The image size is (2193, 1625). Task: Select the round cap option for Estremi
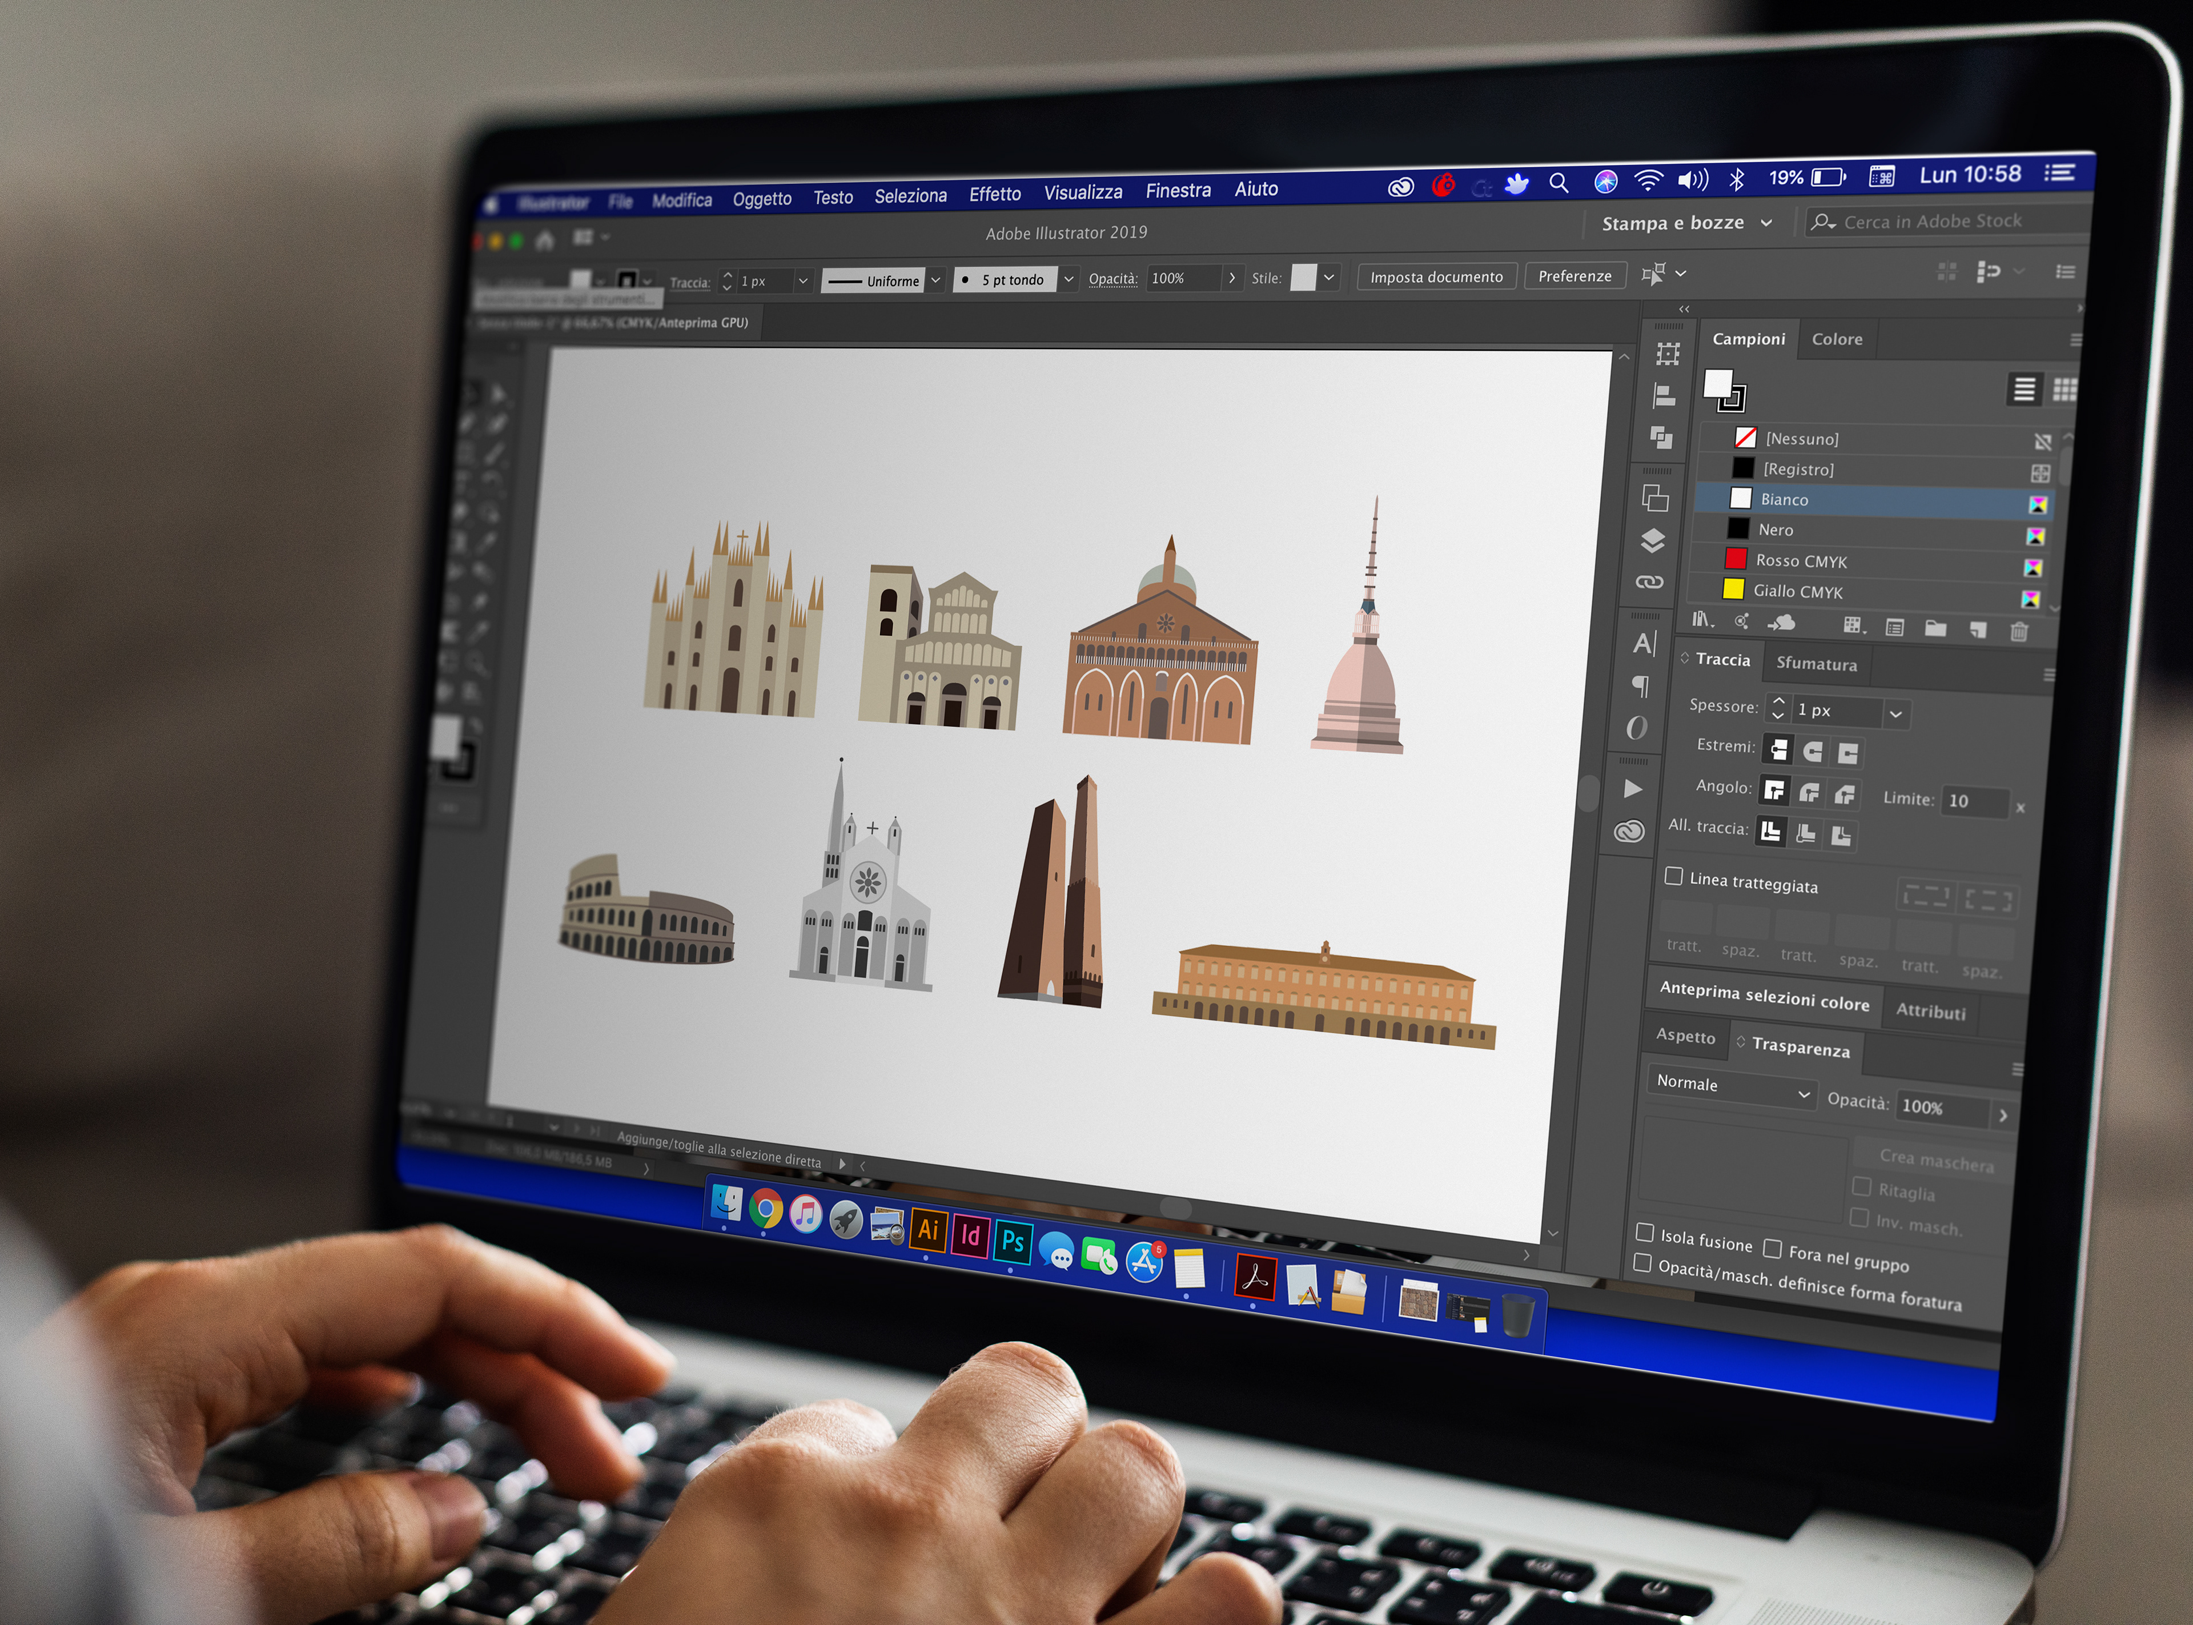pyautogui.click(x=1813, y=752)
